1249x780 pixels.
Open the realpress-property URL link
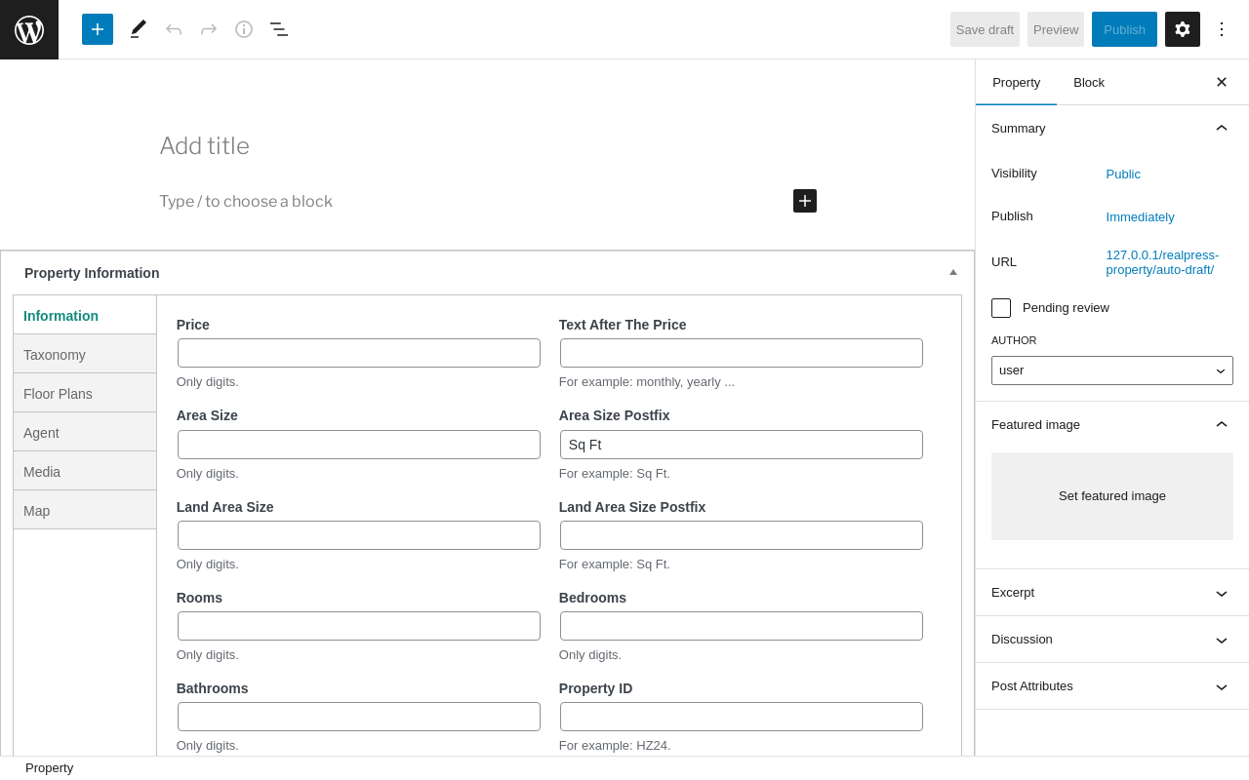pos(1162,262)
